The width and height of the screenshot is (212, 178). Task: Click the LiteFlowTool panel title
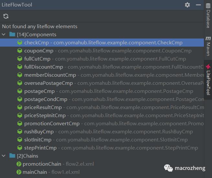click(17, 5)
